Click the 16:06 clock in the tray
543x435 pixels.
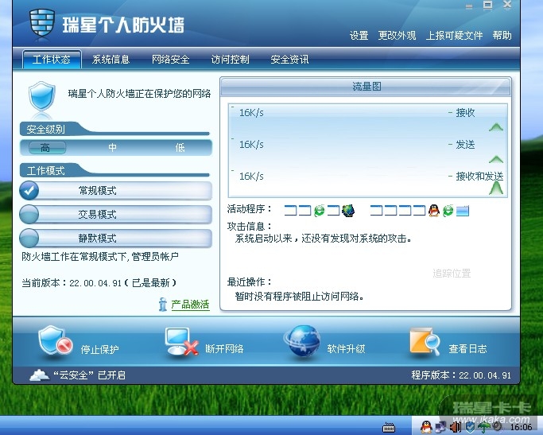click(521, 427)
